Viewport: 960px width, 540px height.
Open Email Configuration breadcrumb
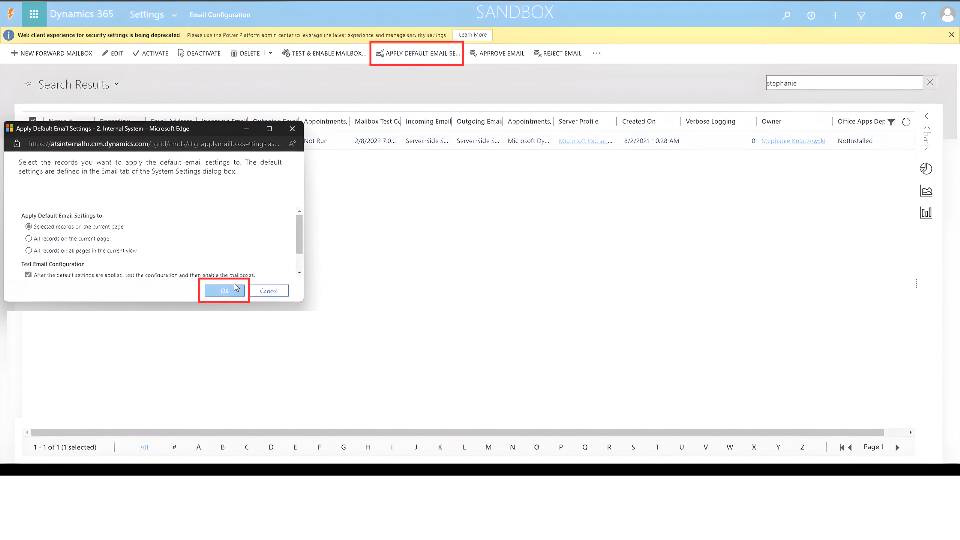[x=220, y=15]
